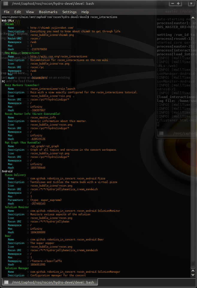Open the File menu

click(7, 12)
